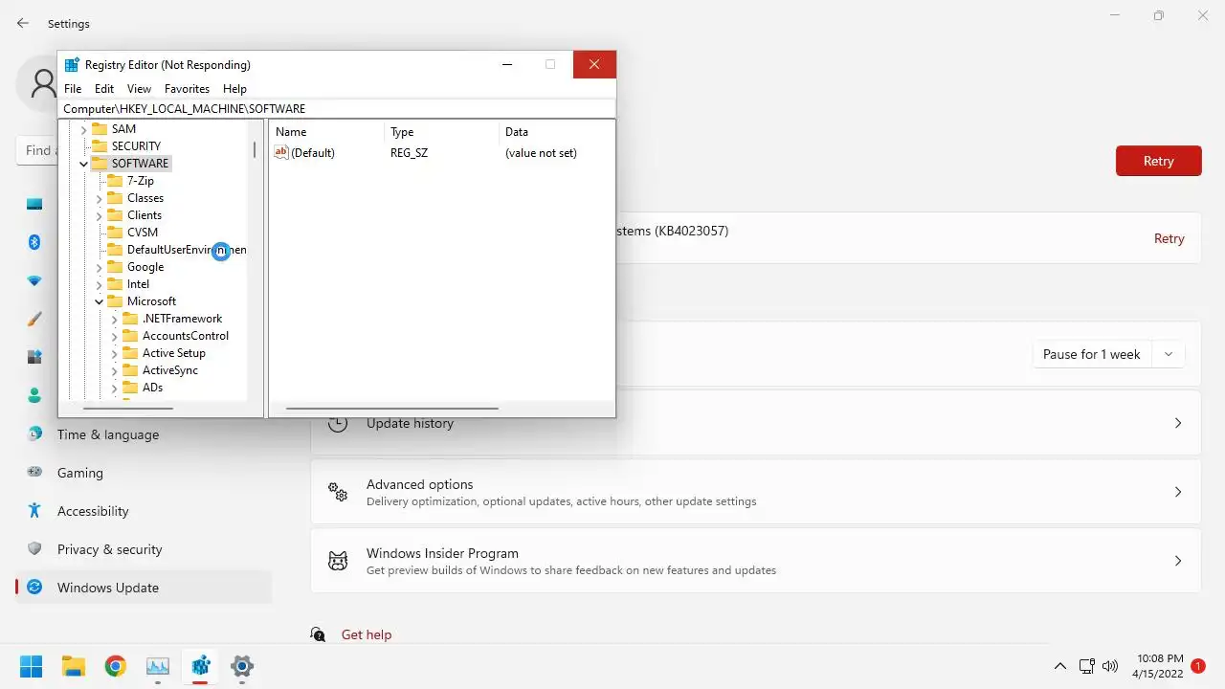Click the (value not set) data cell
Image resolution: width=1225 pixels, height=689 pixels.
coord(541,153)
